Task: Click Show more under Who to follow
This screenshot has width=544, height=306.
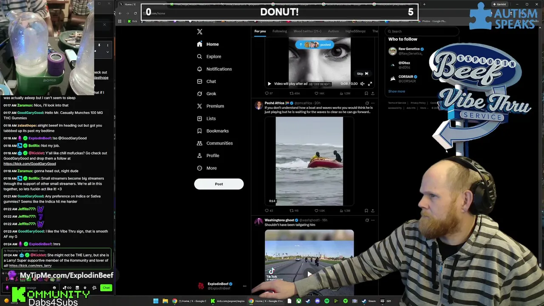Action: coord(397,91)
